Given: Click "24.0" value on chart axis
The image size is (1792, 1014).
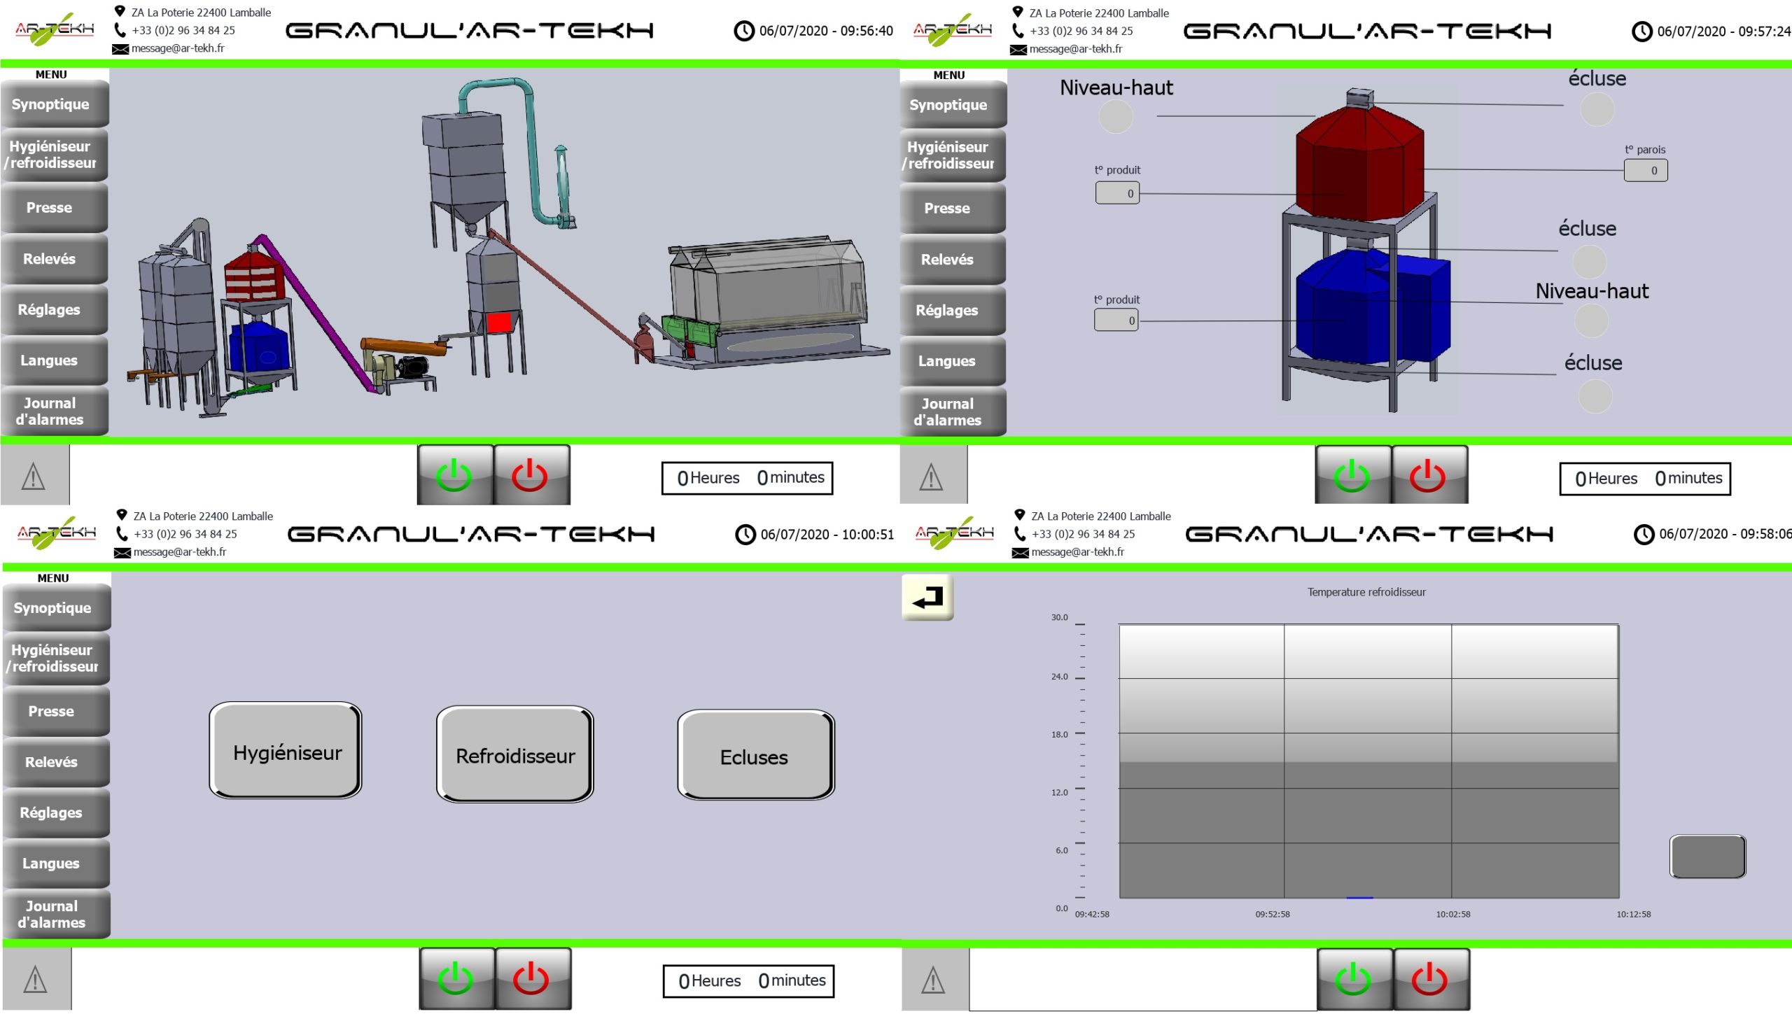Looking at the screenshot, I should point(1059,677).
